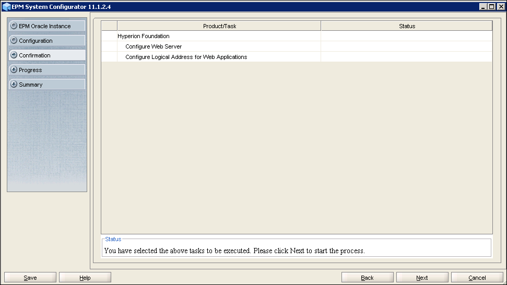Minimize the EPM System Configurator window
507x285 pixels.
[483, 6]
